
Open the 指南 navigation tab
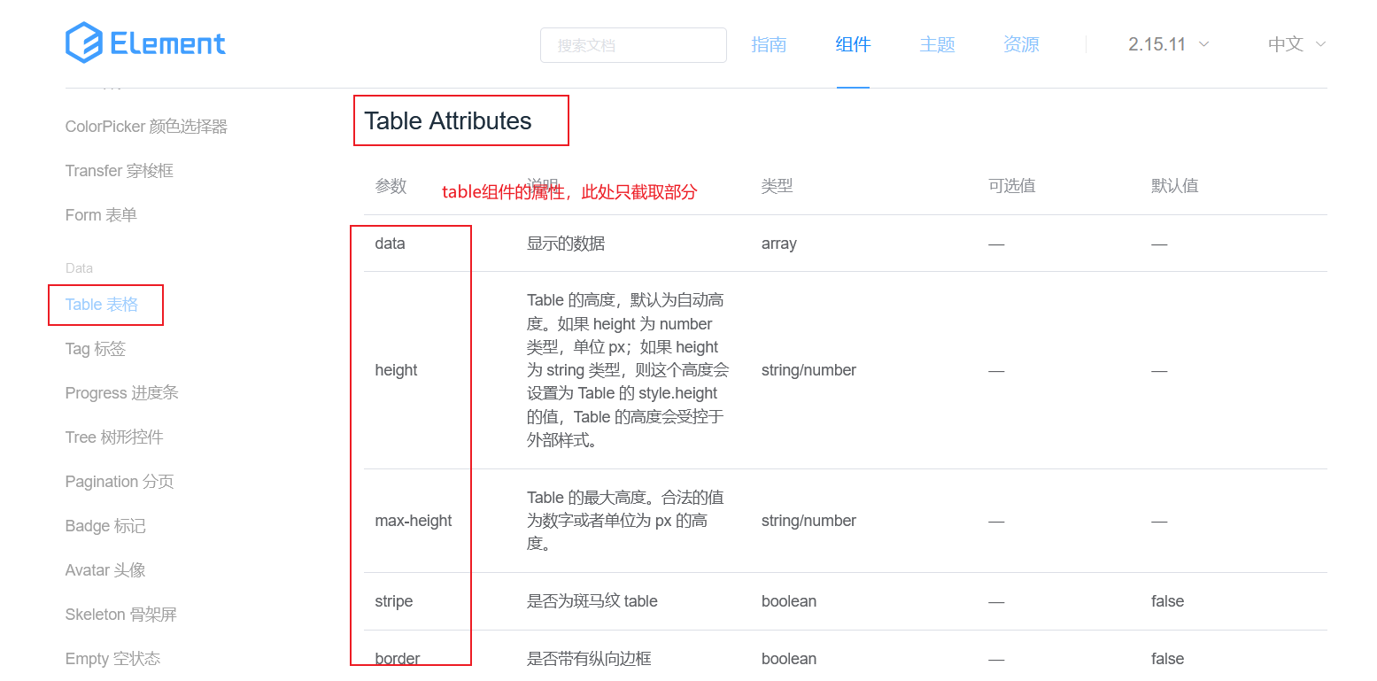[x=769, y=44]
